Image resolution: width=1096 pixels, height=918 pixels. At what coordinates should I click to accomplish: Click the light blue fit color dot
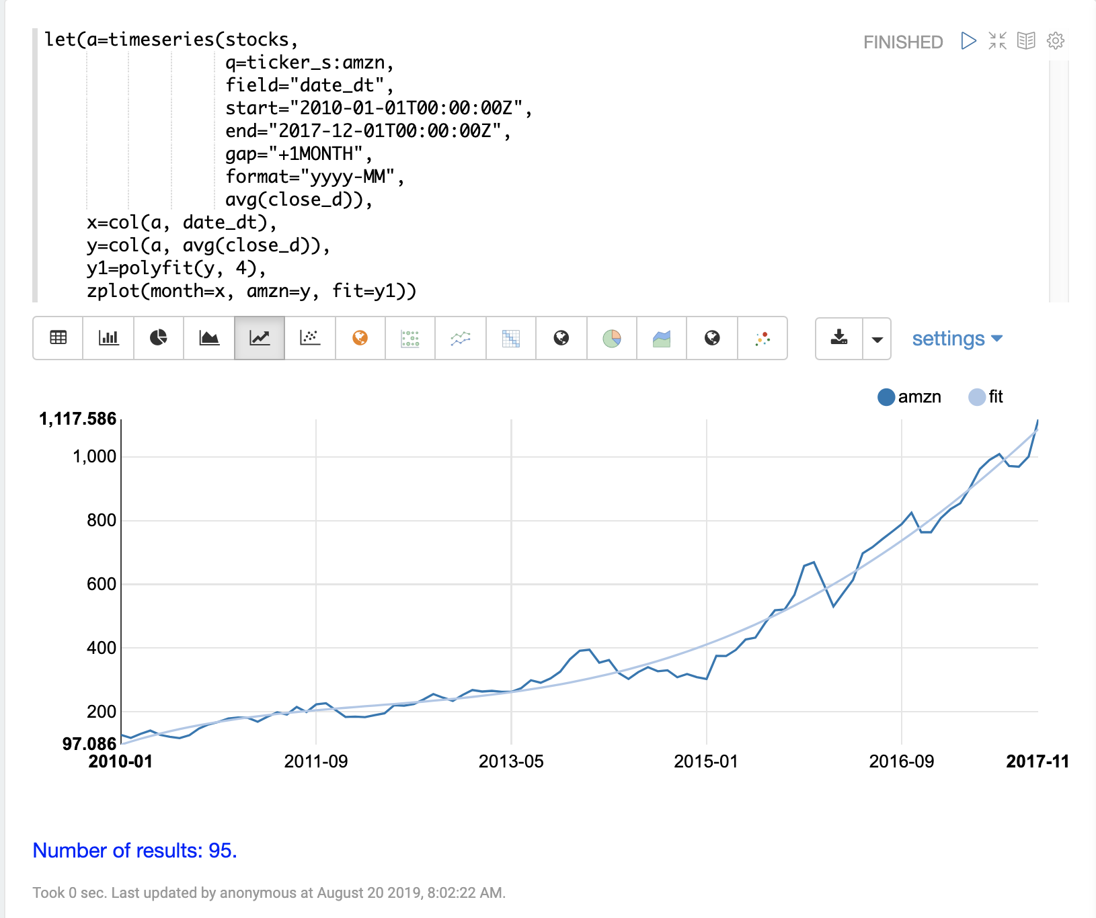point(976,397)
